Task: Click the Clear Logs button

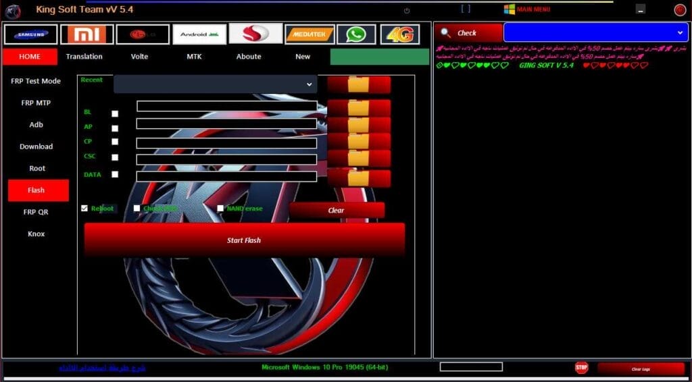Action: click(641, 369)
